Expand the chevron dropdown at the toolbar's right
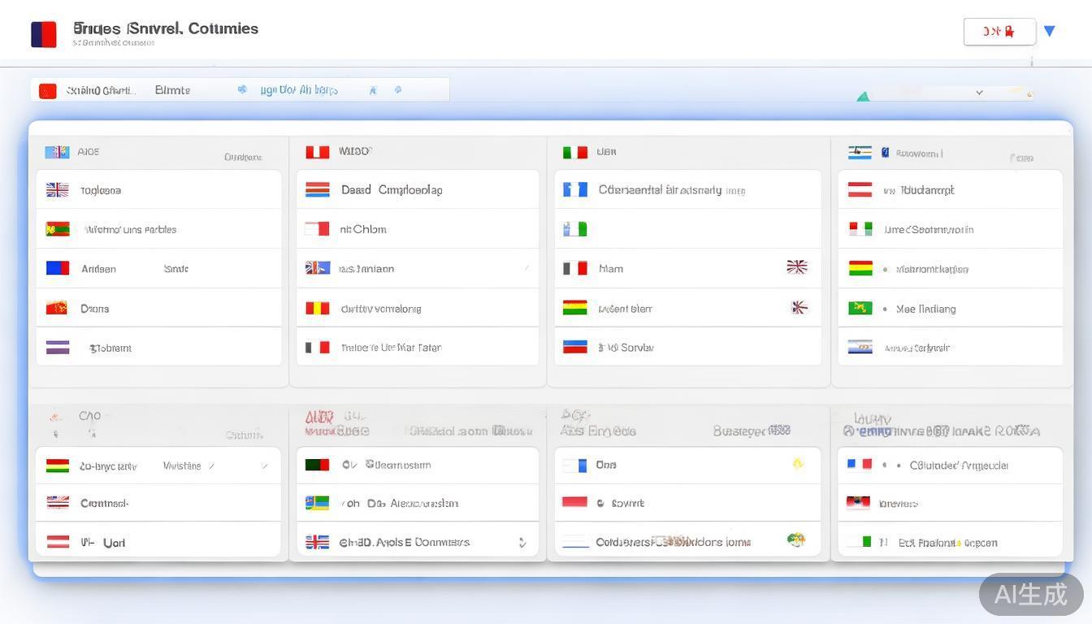 point(979,93)
